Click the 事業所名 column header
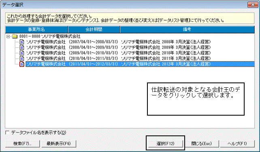 36,30
